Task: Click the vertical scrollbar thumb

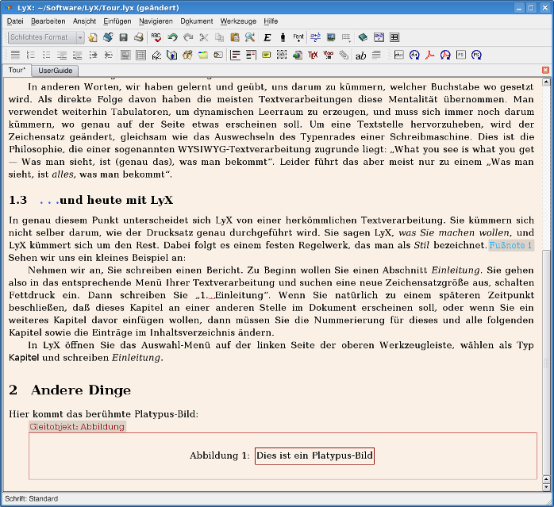Action: (546, 363)
